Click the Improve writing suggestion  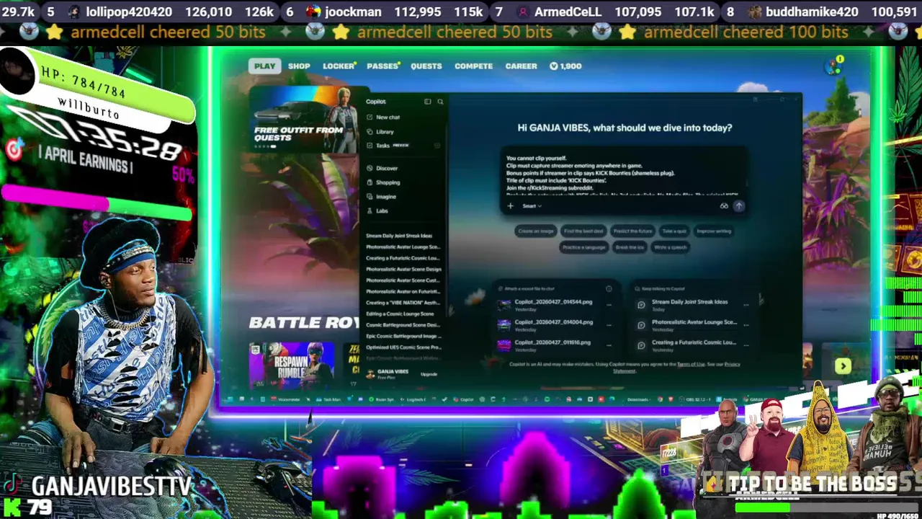[x=714, y=231]
